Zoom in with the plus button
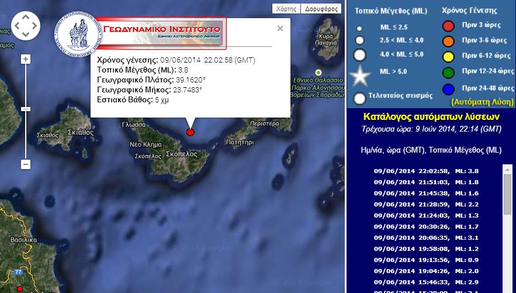 [26, 59]
